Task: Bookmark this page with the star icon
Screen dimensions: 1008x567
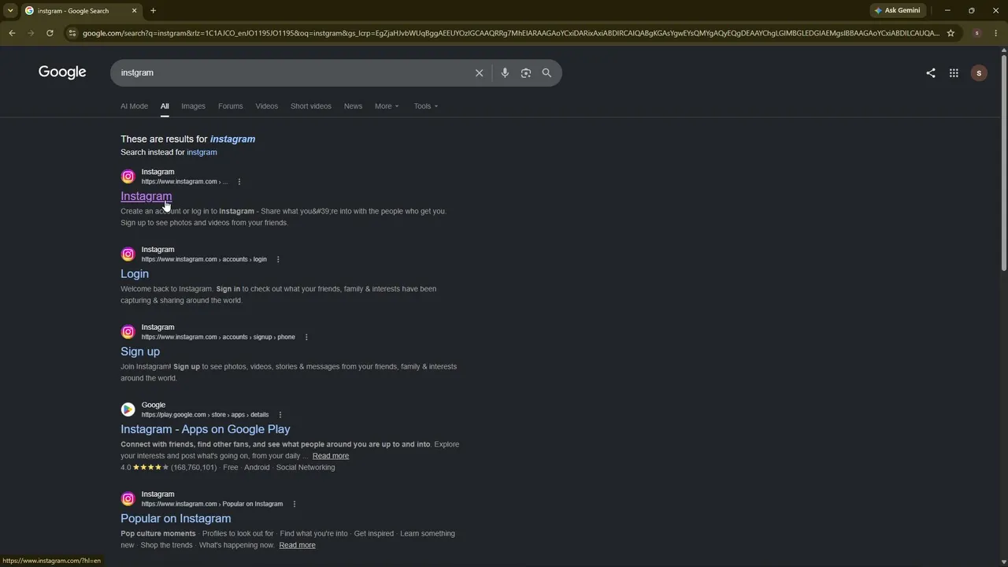Action: tap(951, 33)
